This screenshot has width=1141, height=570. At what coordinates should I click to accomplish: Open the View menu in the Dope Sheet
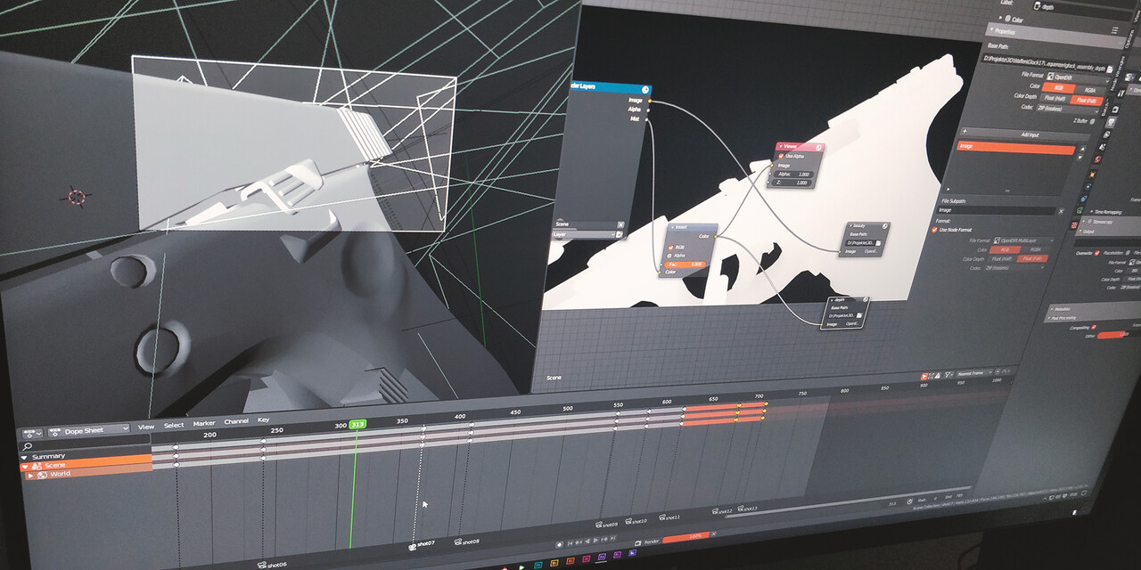[145, 427]
